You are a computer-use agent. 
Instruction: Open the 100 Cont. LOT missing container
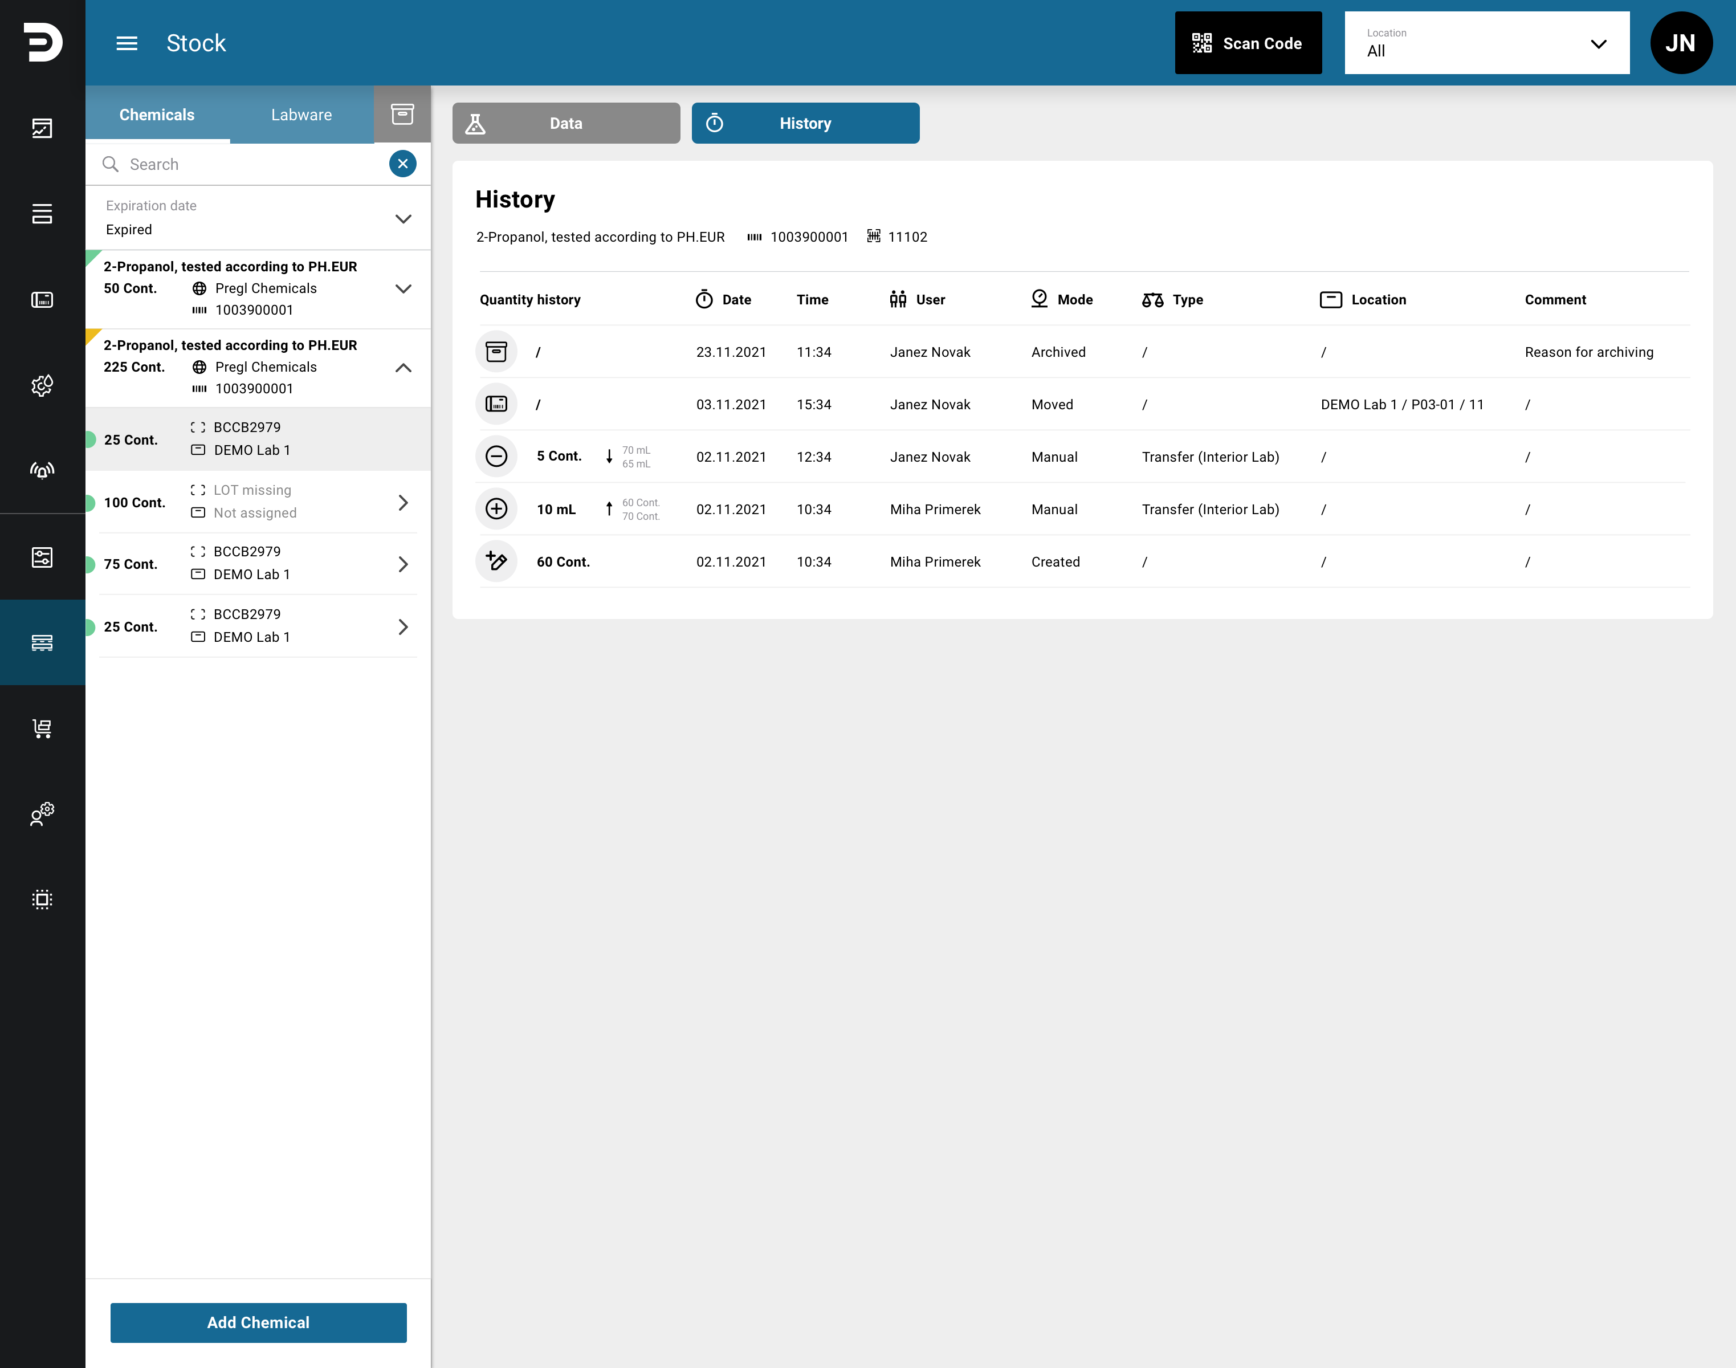[x=258, y=502]
